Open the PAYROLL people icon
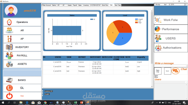 [x=9, y=56]
